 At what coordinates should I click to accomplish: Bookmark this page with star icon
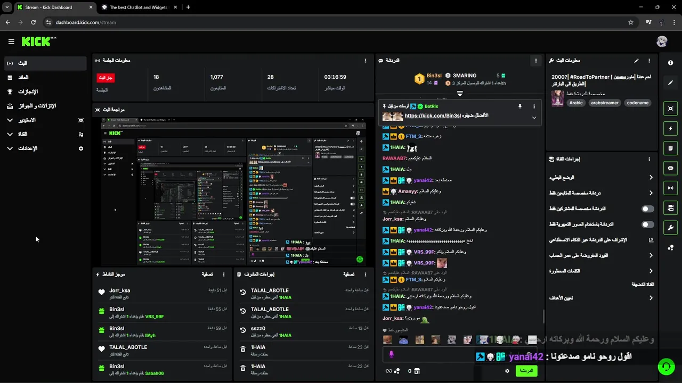click(x=631, y=22)
